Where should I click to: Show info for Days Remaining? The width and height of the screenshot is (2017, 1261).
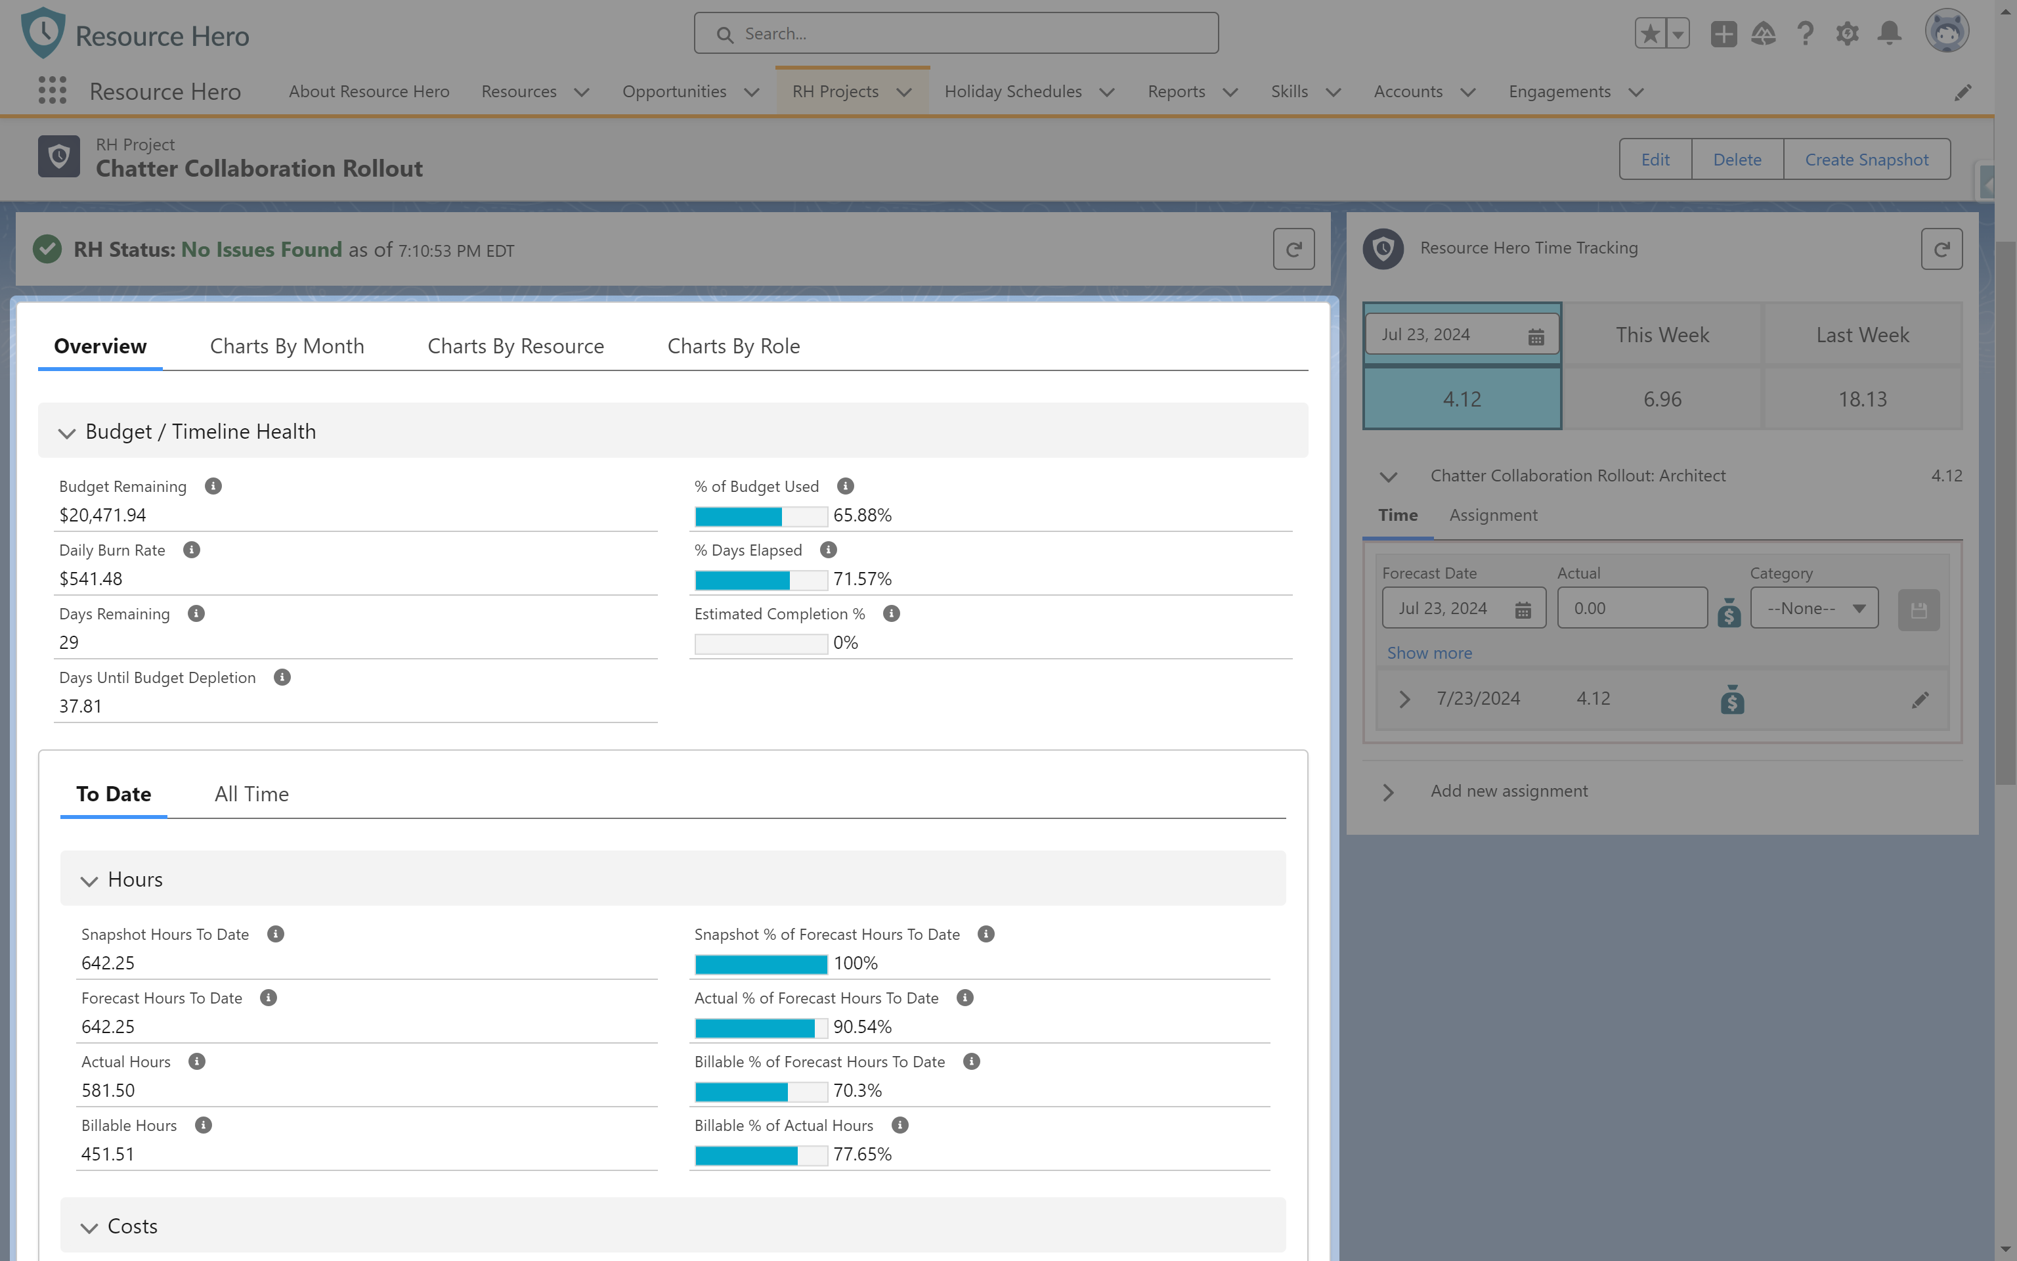tap(196, 613)
